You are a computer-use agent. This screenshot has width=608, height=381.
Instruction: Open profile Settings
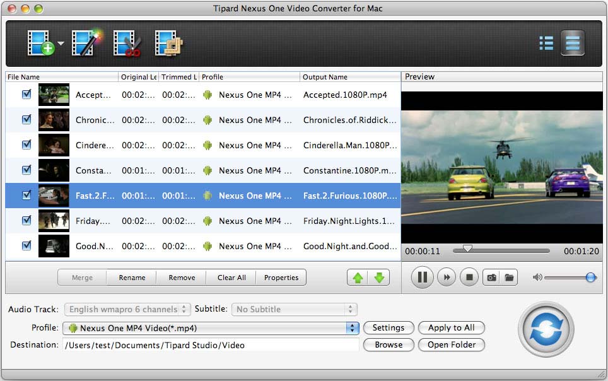389,327
